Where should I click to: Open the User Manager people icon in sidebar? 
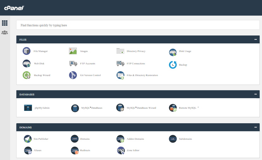[x=5, y=32]
